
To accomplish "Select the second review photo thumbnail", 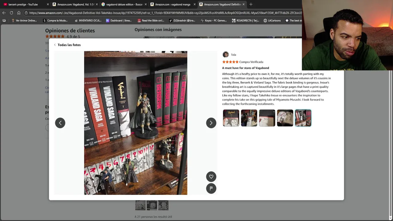I will (x=249, y=118).
